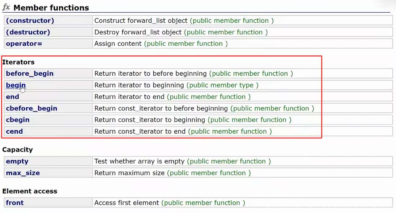Viewport: 396px width, 213px height.
Task: Open the end function link
Action: point(12,97)
